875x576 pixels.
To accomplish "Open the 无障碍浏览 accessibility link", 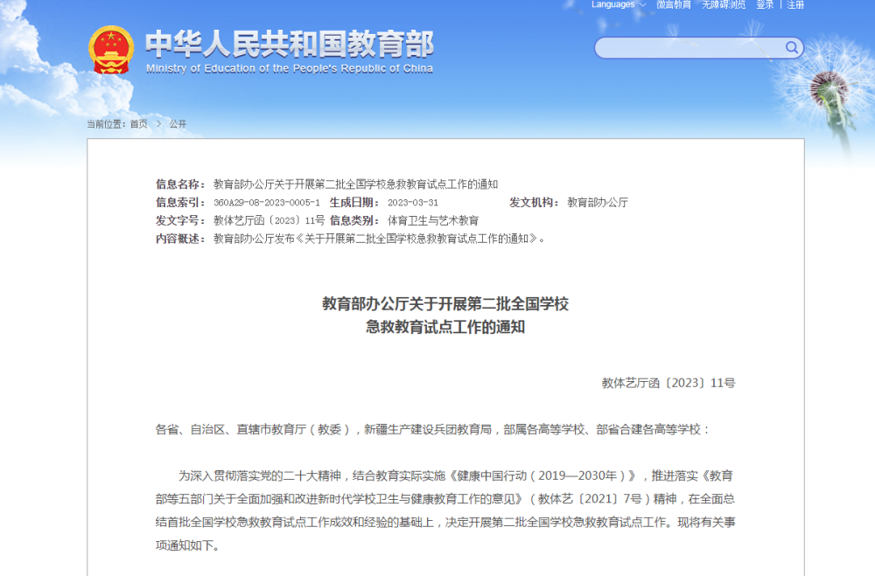I will point(724,4).
